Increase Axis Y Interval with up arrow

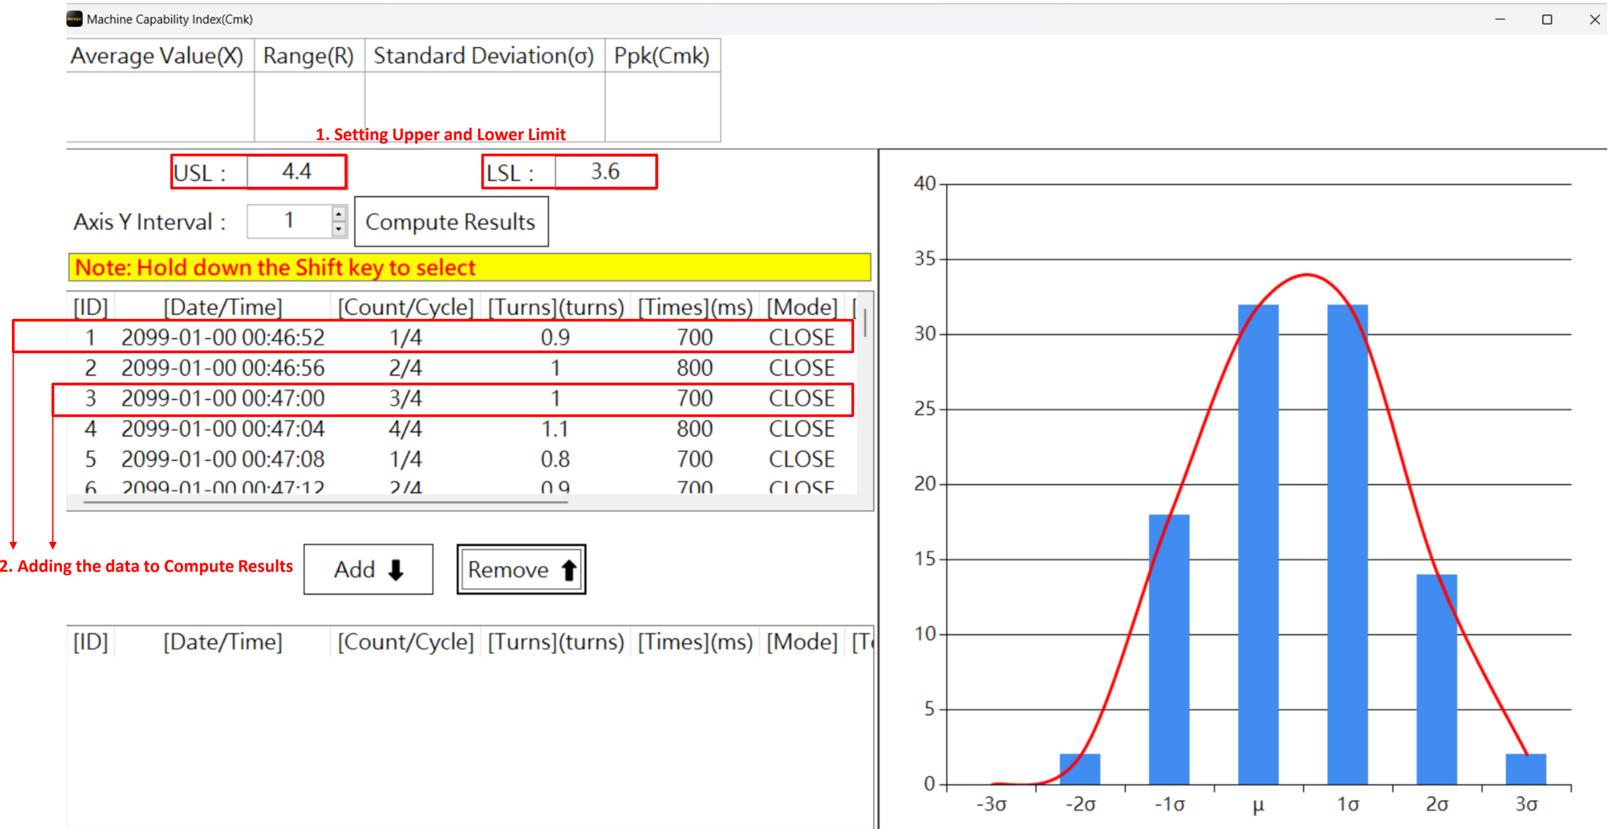coord(339,214)
